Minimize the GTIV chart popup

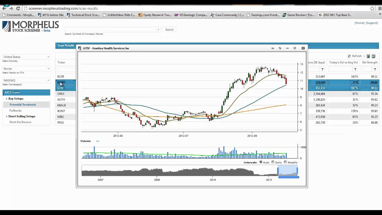coord(287,48)
